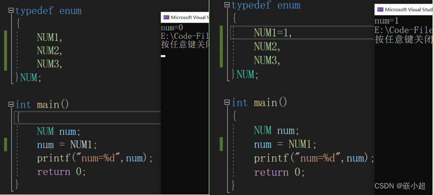
Task: Click "按任意键关闭" text in the num=1 console
Action: click(404, 39)
